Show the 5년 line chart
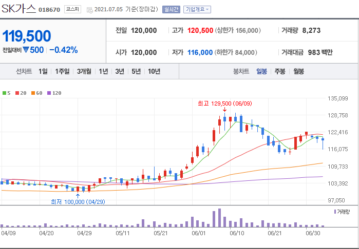This screenshot has width=359, height=249. tap(136, 72)
